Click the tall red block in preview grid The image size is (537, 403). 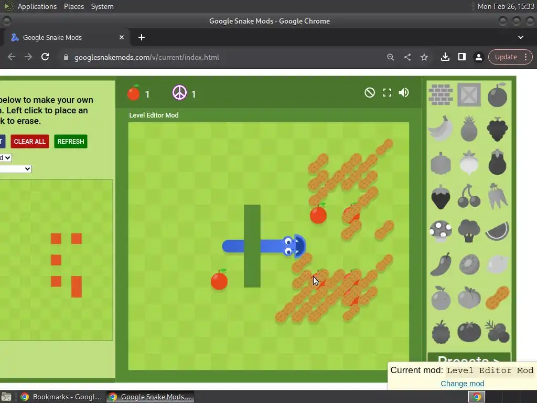(x=77, y=287)
